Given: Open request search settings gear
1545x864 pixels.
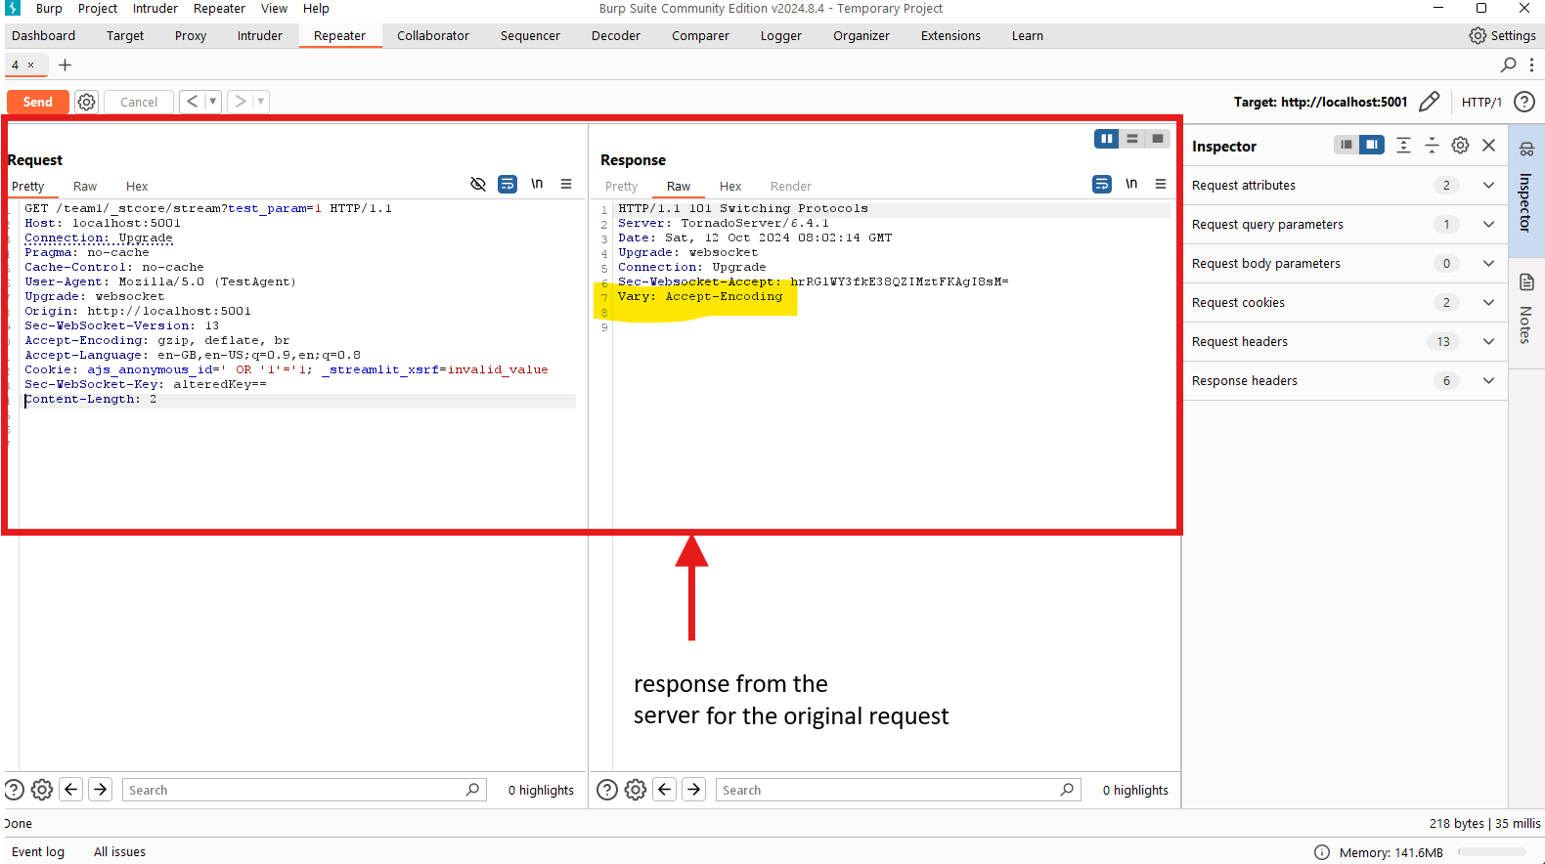Looking at the screenshot, I should click(x=42, y=790).
